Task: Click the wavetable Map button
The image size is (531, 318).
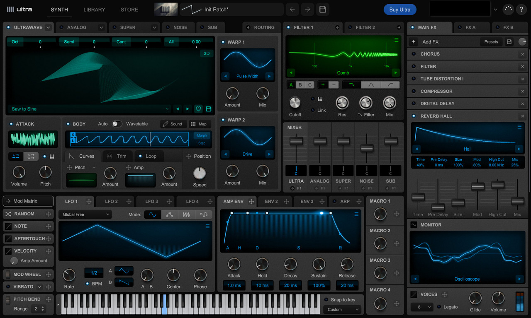Action: 199,124
